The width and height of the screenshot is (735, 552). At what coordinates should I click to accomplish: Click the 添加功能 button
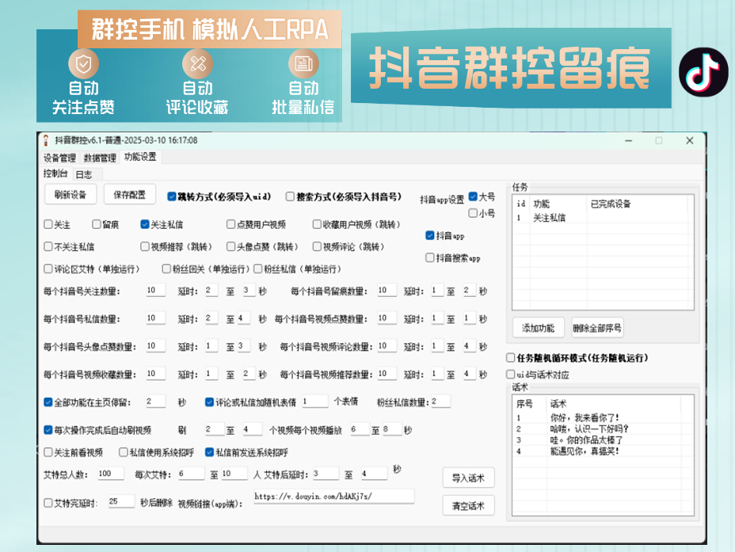538,328
